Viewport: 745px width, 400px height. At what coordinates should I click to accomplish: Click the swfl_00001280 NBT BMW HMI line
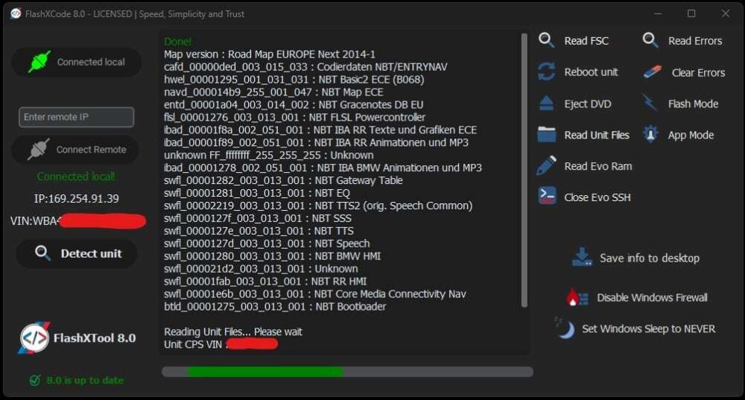point(272,256)
